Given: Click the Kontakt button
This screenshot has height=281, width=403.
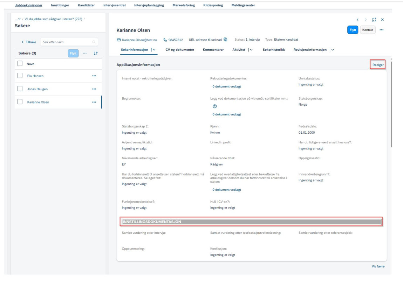Looking at the screenshot, I should (x=368, y=30).
